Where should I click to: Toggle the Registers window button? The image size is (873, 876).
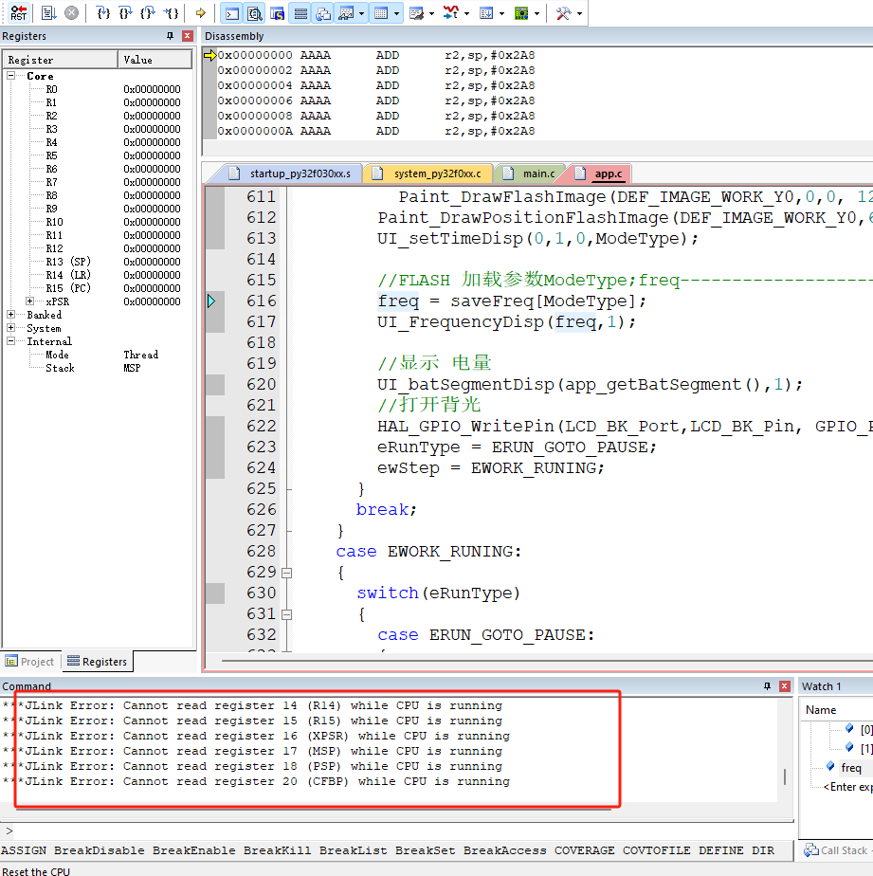tap(300, 13)
